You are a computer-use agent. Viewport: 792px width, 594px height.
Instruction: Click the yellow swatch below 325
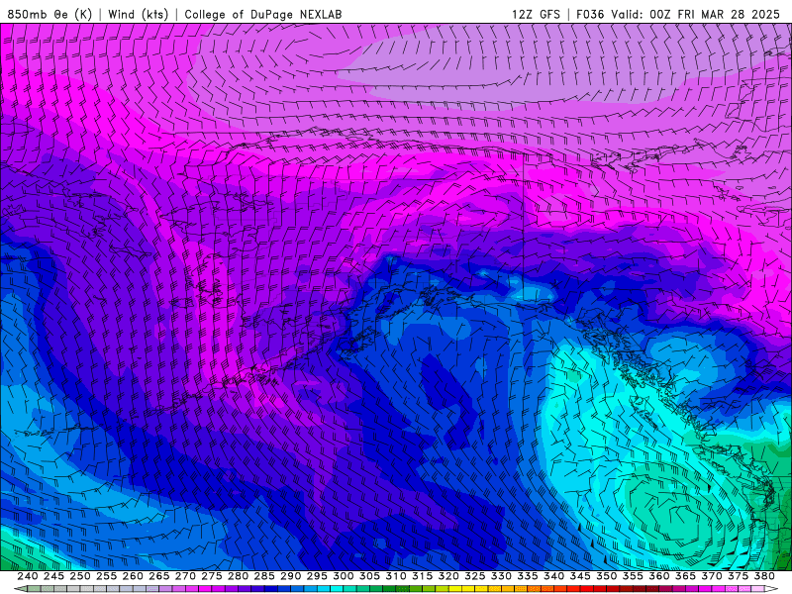(x=468, y=589)
